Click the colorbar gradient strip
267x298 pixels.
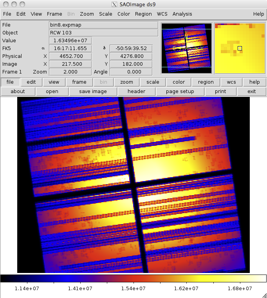133,278
